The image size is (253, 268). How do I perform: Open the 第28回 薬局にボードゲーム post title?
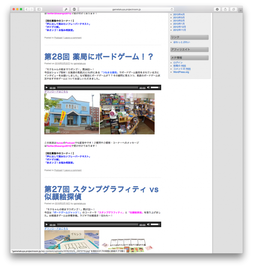click(x=99, y=57)
